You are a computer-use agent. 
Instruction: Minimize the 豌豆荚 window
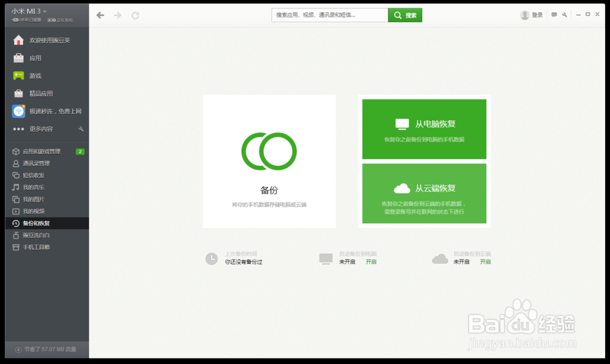[x=578, y=15]
